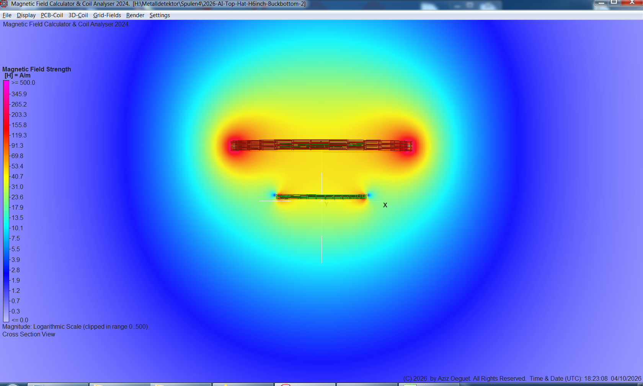This screenshot has height=386, width=643.
Task: Click the 'Cross Section View' label
Action: [28, 334]
